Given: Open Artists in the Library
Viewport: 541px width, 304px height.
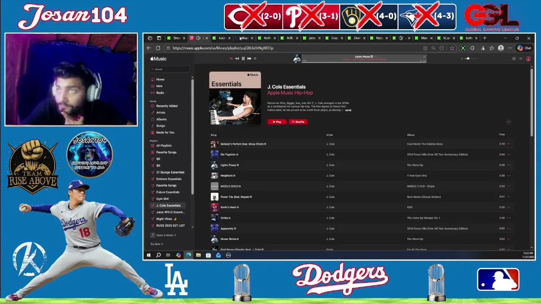Looking at the screenshot, I should 161,113.
